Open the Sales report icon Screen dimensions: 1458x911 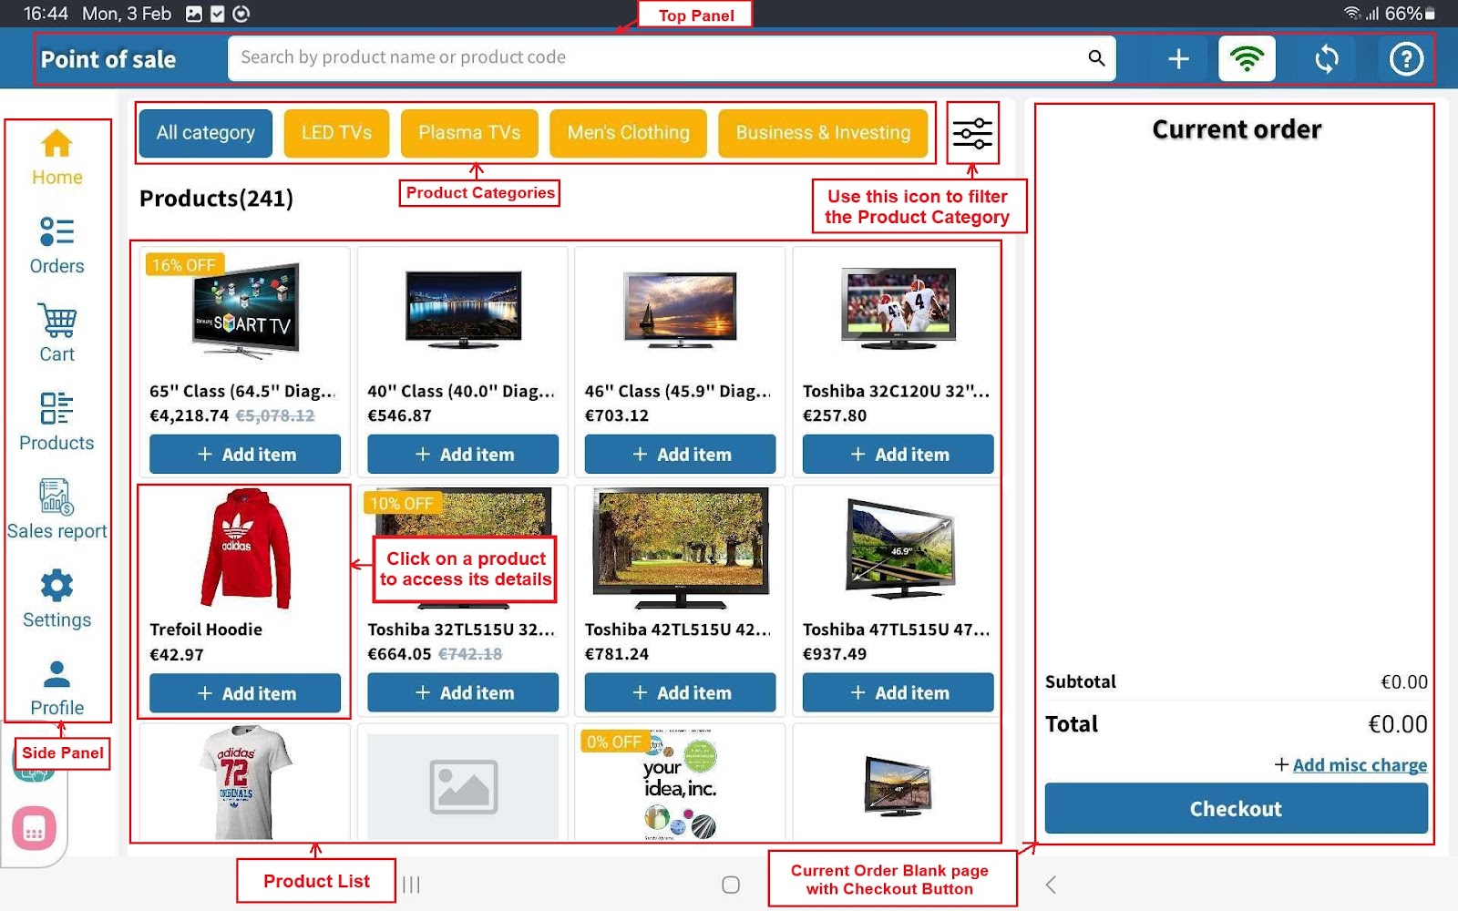[56, 510]
